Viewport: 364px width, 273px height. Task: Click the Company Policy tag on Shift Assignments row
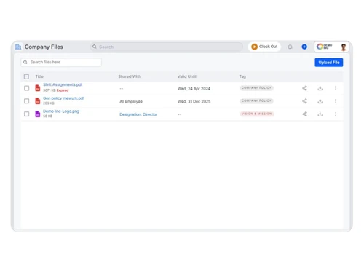click(x=256, y=88)
